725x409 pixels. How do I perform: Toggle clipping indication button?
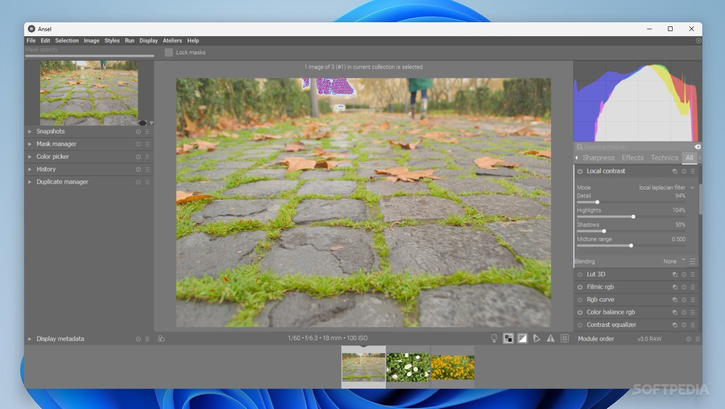(x=522, y=339)
